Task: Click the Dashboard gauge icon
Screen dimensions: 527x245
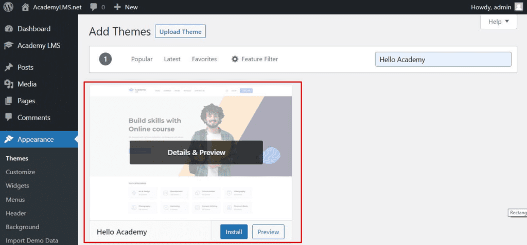Action: [x=9, y=29]
